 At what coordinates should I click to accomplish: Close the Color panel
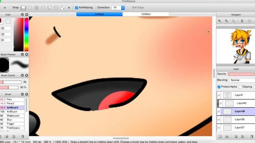(x=27, y=15)
